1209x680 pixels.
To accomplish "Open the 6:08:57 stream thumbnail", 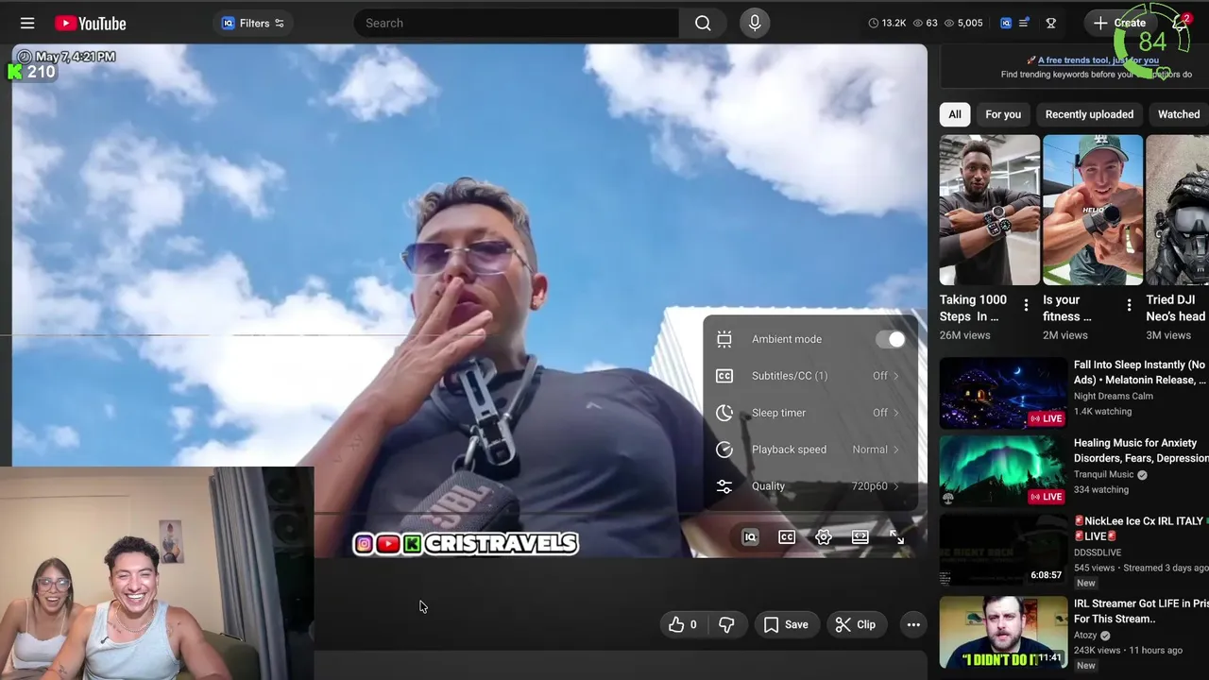I will click(1003, 550).
